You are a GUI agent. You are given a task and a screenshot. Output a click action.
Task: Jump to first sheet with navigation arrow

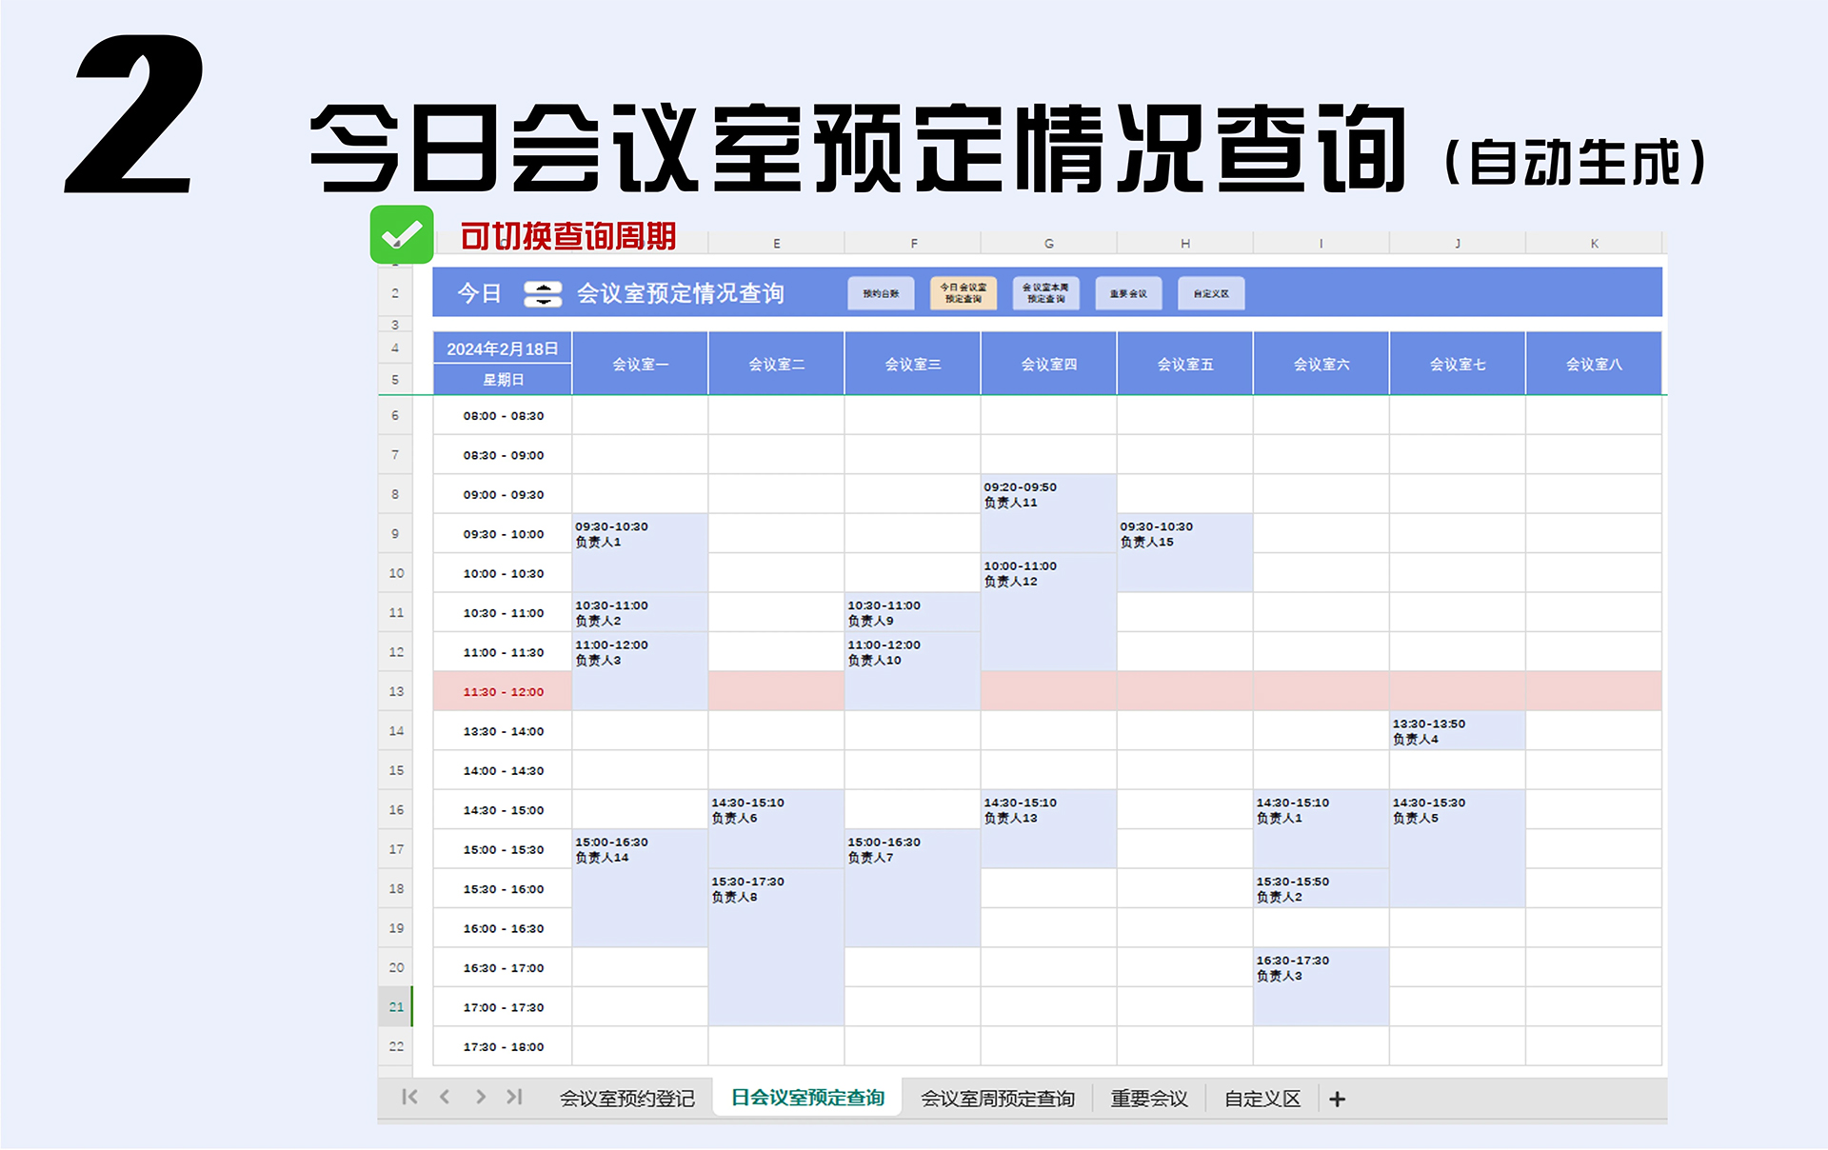(409, 1097)
